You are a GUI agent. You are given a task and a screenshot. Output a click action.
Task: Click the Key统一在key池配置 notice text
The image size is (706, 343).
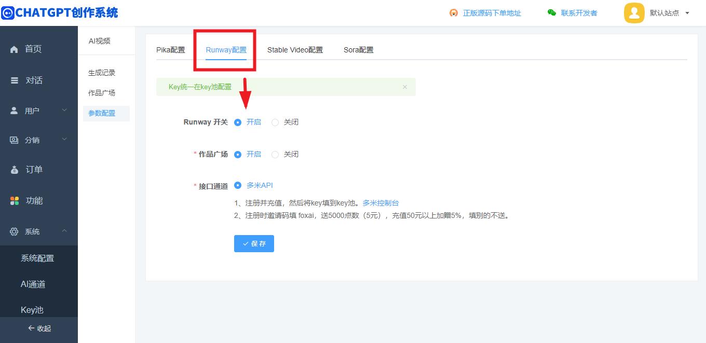click(200, 87)
